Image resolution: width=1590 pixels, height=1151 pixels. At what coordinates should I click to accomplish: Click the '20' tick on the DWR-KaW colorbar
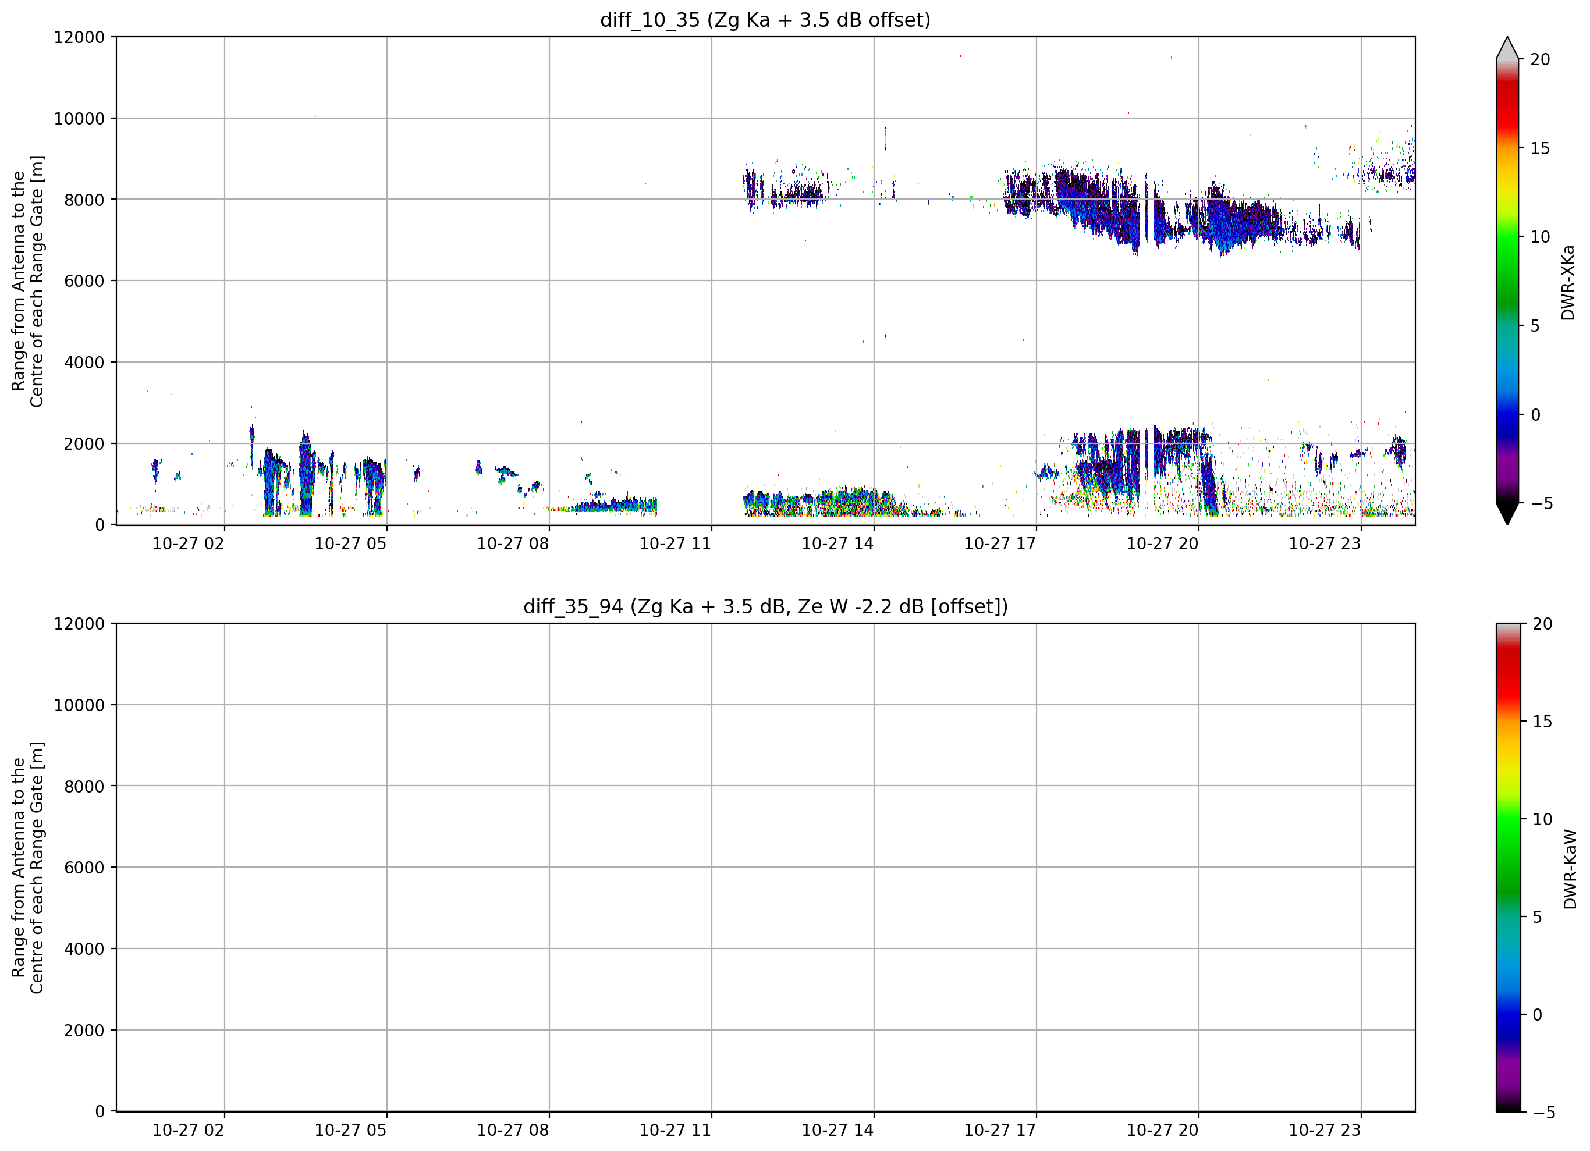1542,624
